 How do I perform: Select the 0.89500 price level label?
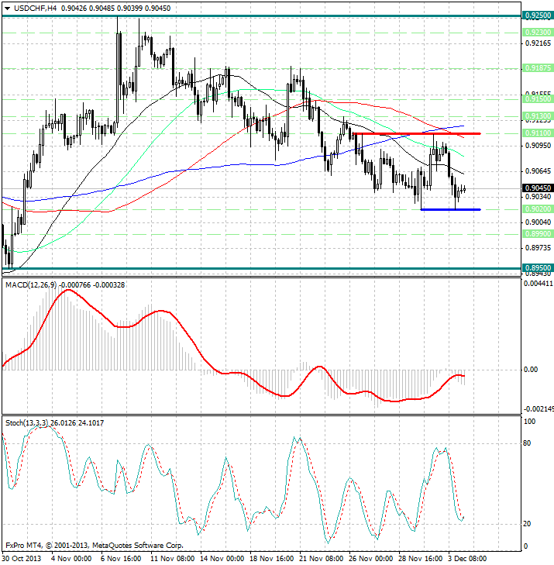(x=538, y=267)
